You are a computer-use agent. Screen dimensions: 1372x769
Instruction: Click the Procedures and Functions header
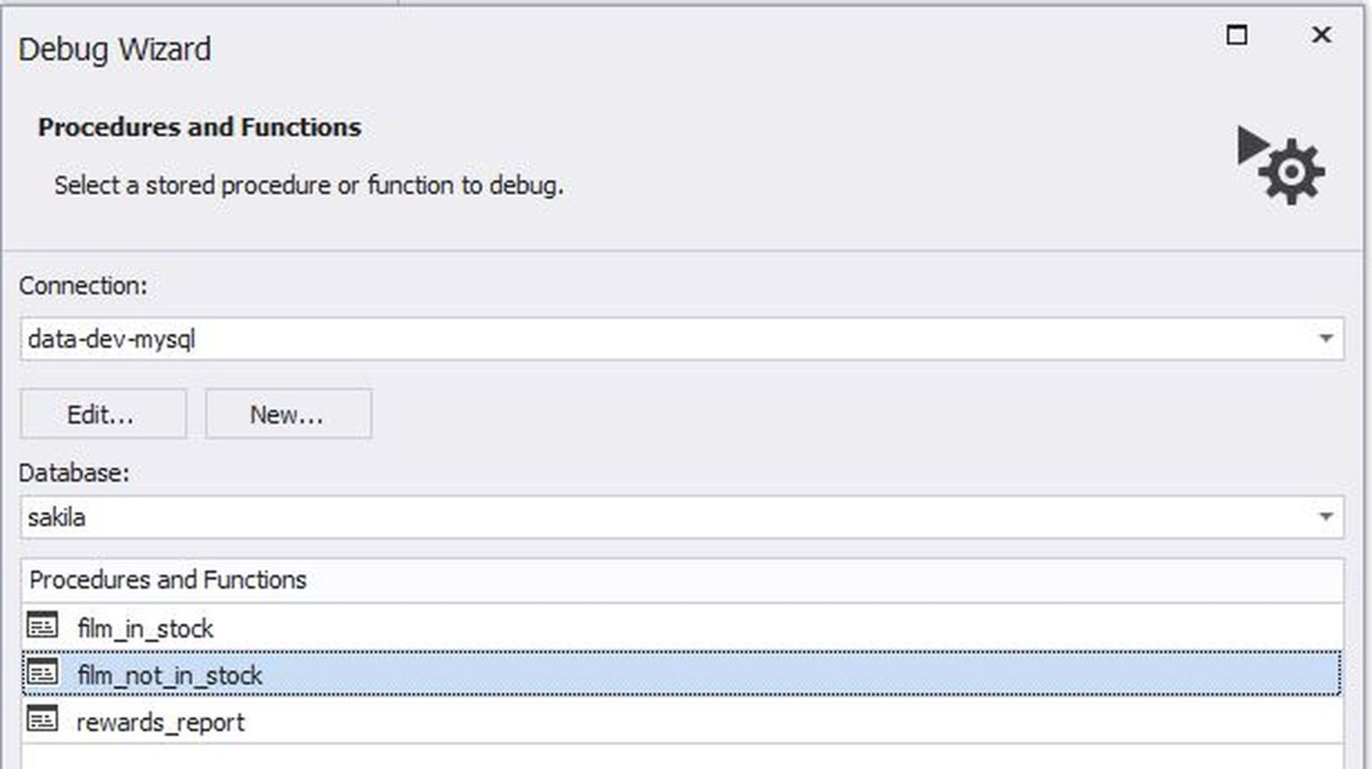(x=168, y=580)
